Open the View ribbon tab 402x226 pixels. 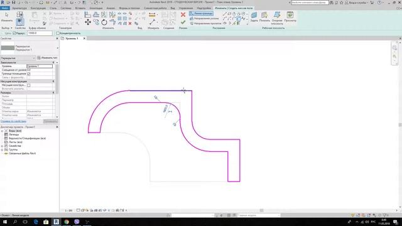click(x=173, y=8)
